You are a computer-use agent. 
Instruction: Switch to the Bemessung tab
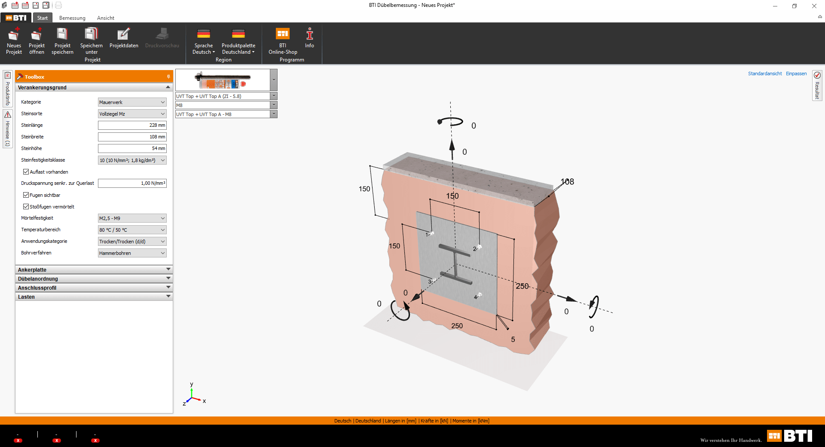coord(72,18)
